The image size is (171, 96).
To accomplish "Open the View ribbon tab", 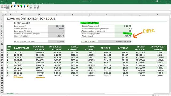I will (x=36, y=3).
